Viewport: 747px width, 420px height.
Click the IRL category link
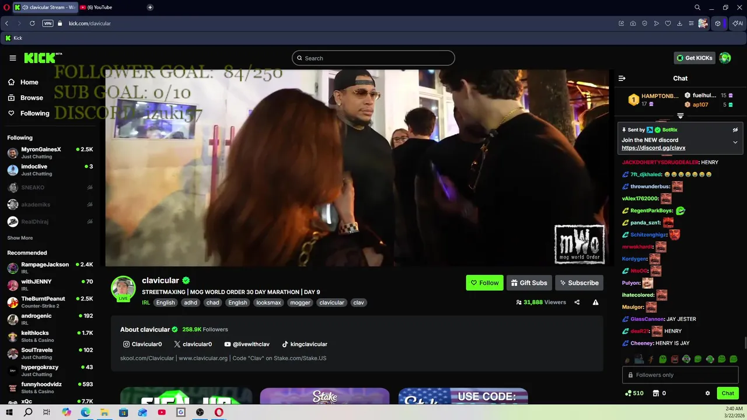tap(146, 302)
